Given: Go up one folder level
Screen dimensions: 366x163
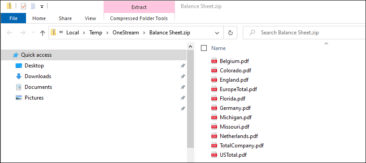Looking at the screenshot, I should [x=43, y=33].
